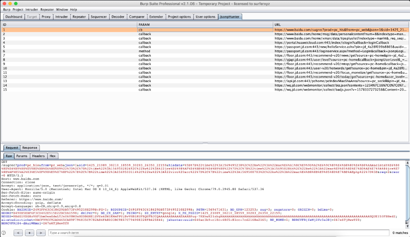Select row 10 floor.jd.com hotwords URL
Viewport: 410px width, 237px height.
205,68
